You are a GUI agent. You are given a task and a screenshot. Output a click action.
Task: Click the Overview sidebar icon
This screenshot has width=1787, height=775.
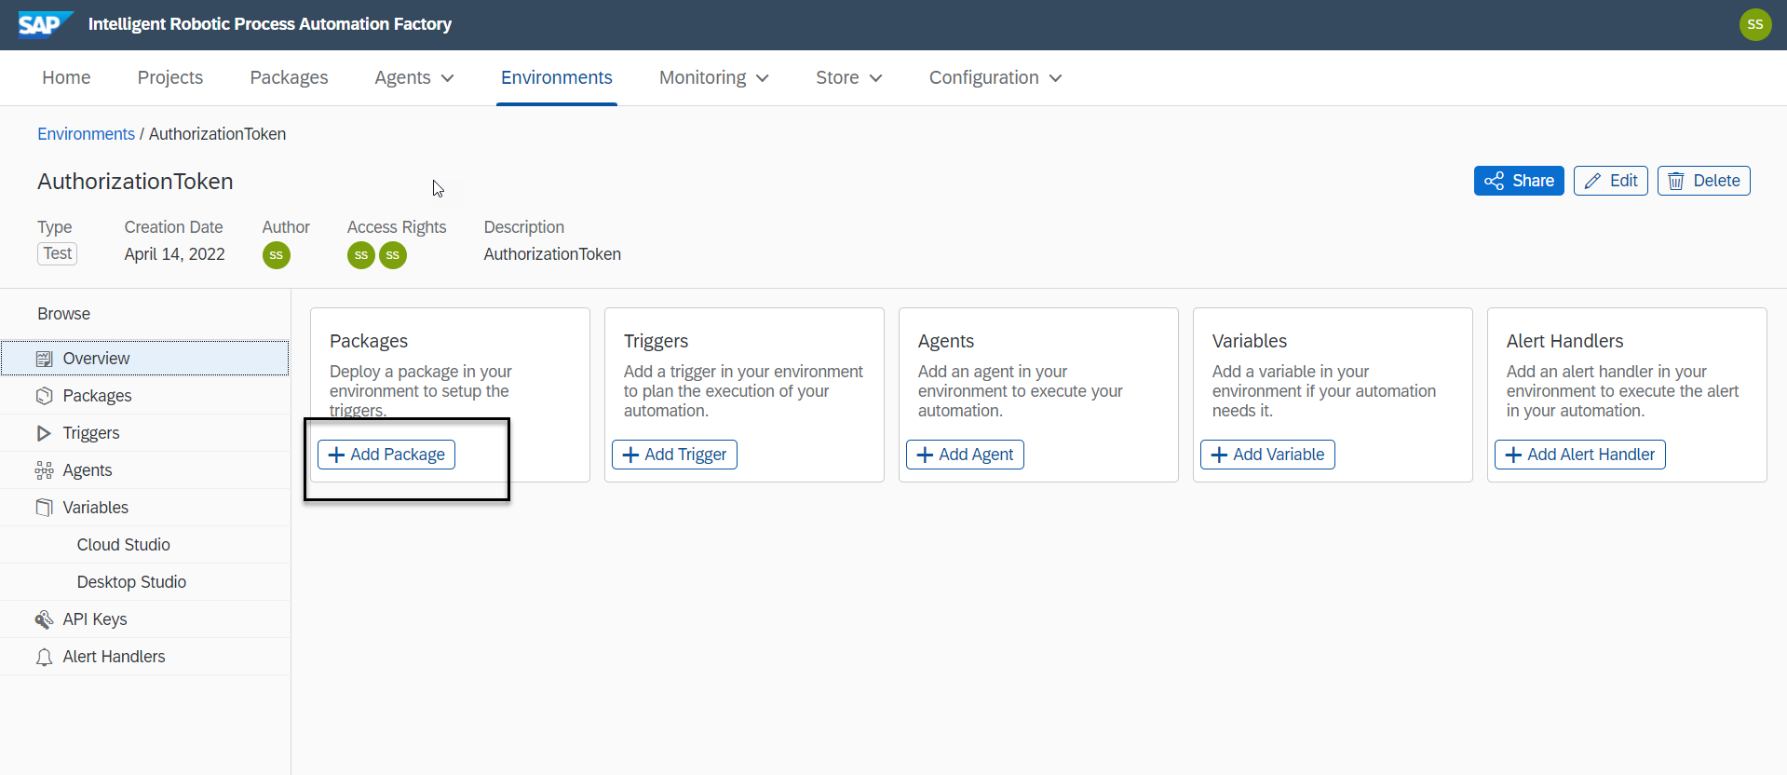pyautogui.click(x=44, y=359)
